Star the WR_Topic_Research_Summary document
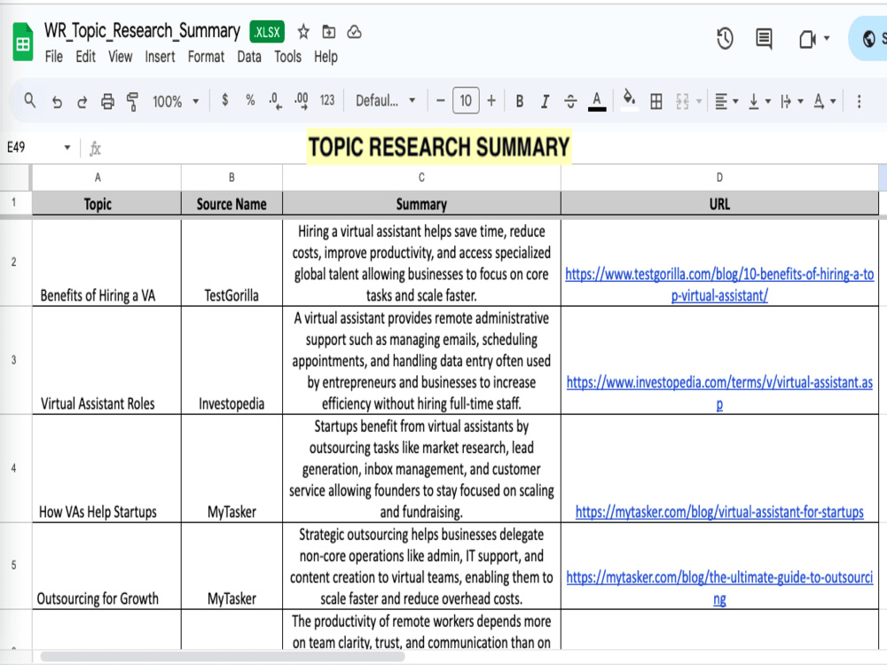Image resolution: width=887 pixels, height=665 pixels. pos(303,32)
